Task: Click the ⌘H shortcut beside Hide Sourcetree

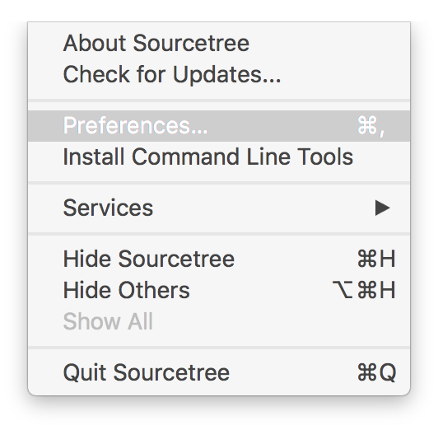Action: coord(376,259)
